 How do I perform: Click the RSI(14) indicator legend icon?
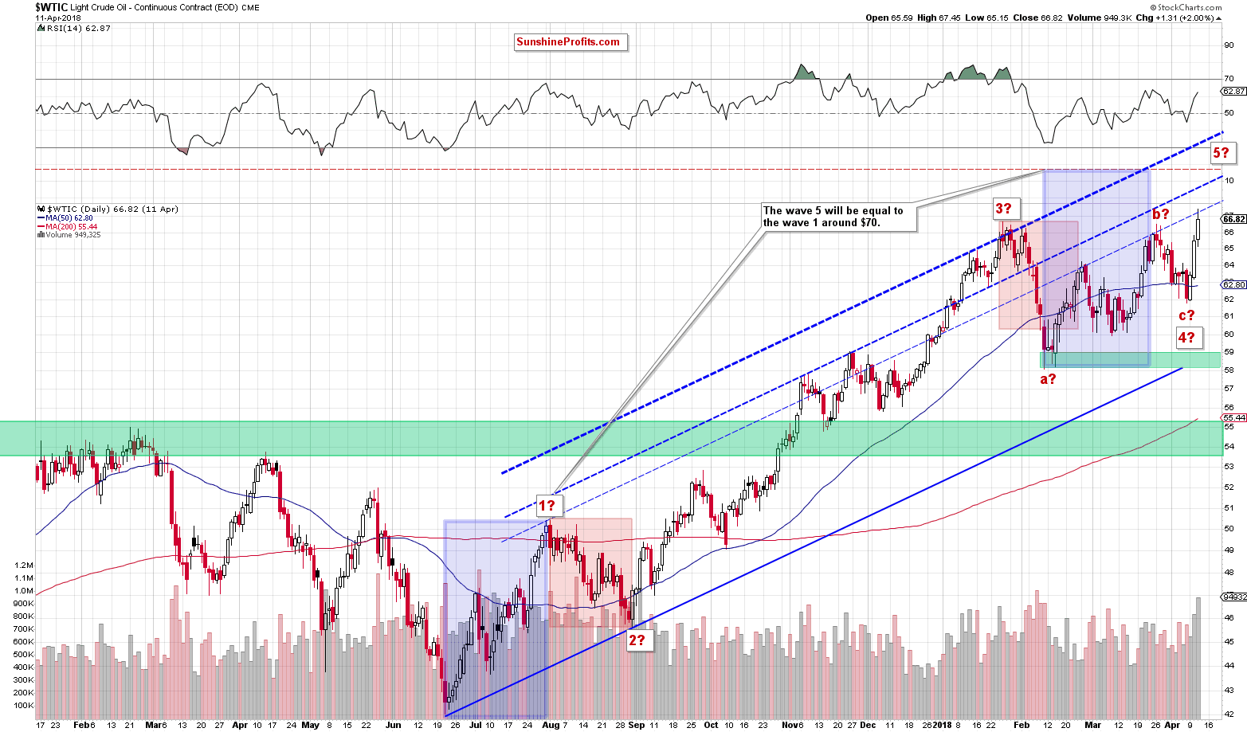pyautogui.click(x=41, y=28)
